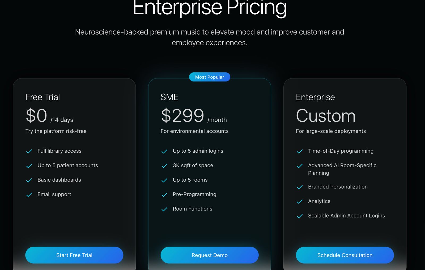Click the Schedule Consultation button
The image size is (425, 270).
(345, 255)
